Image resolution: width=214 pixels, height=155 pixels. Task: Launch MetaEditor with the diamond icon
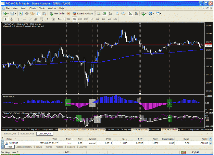(x=68, y=13)
